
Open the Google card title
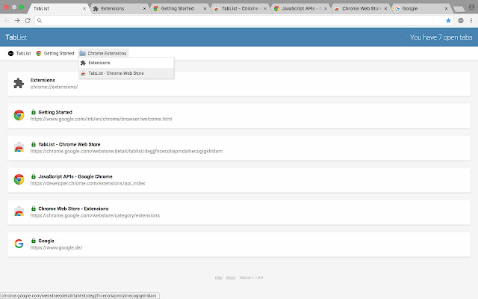pos(46,241)
